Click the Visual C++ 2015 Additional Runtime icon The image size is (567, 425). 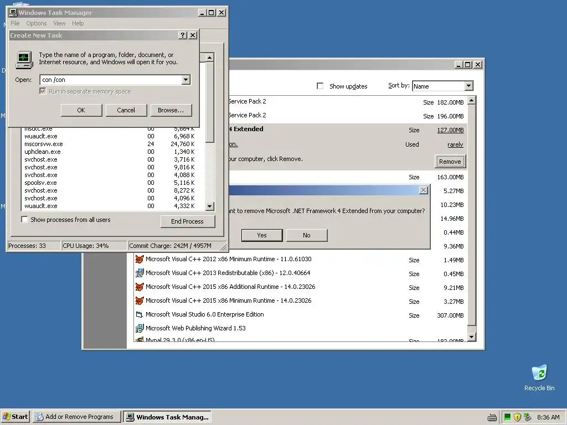(x=139, y=287)
